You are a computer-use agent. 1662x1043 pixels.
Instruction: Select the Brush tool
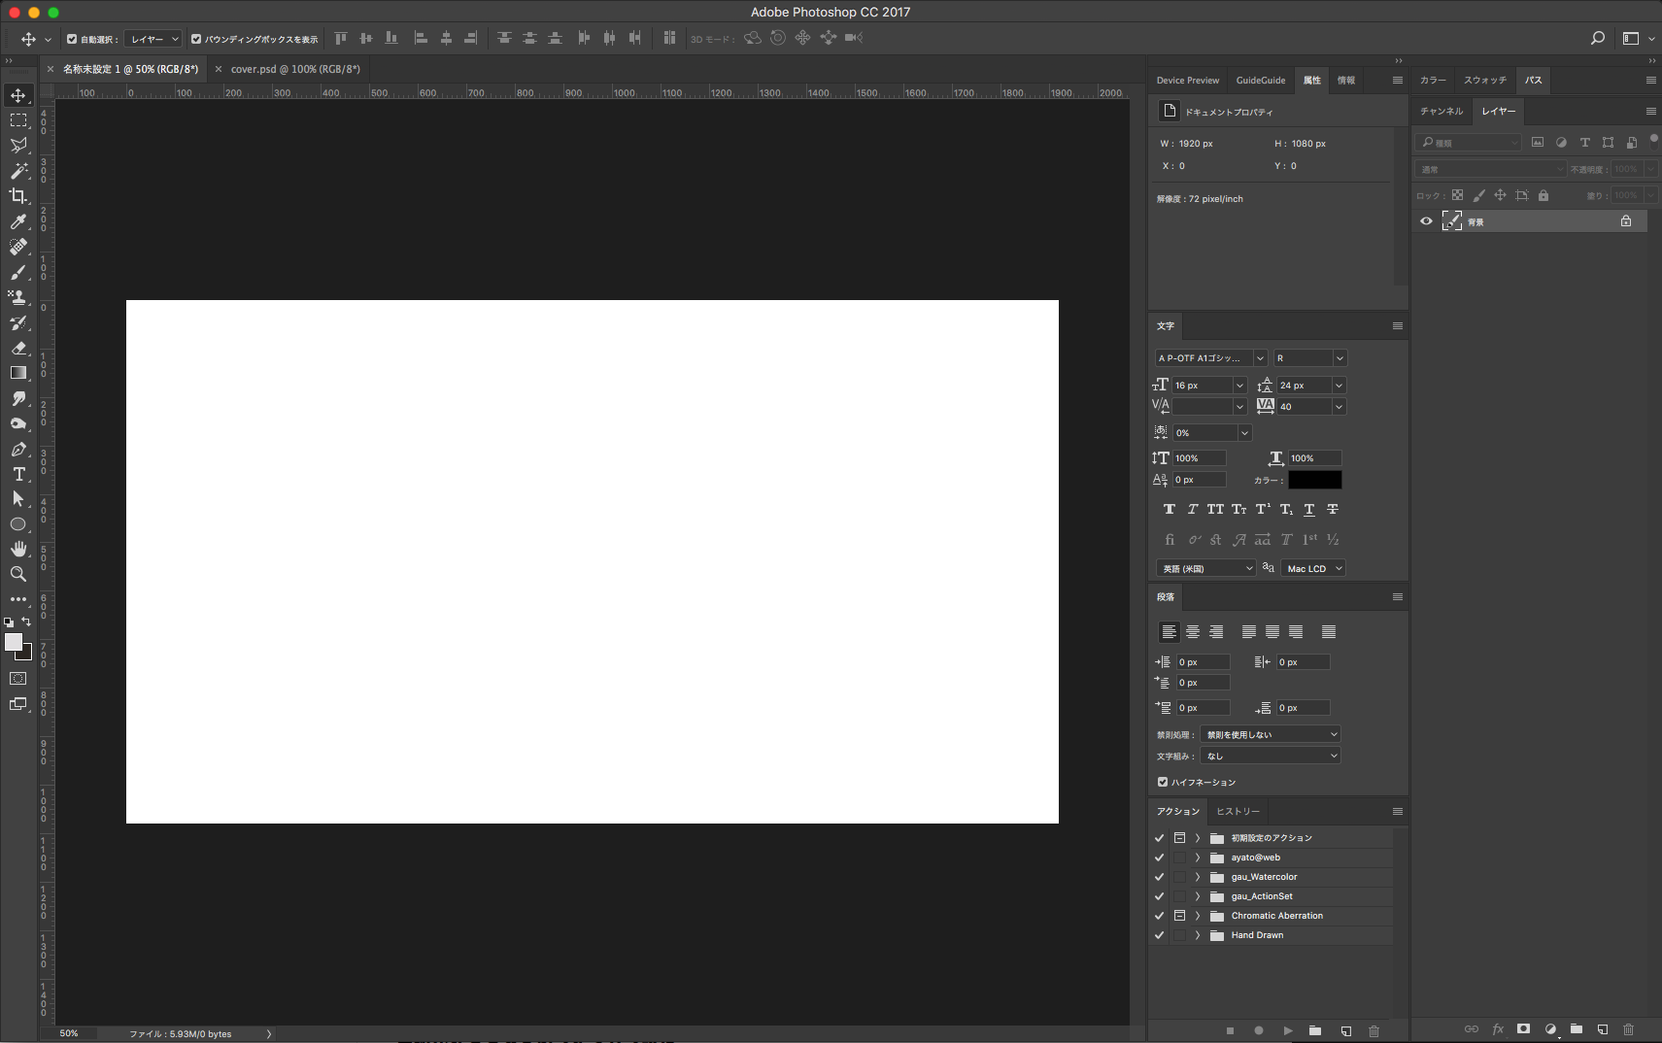18,272
